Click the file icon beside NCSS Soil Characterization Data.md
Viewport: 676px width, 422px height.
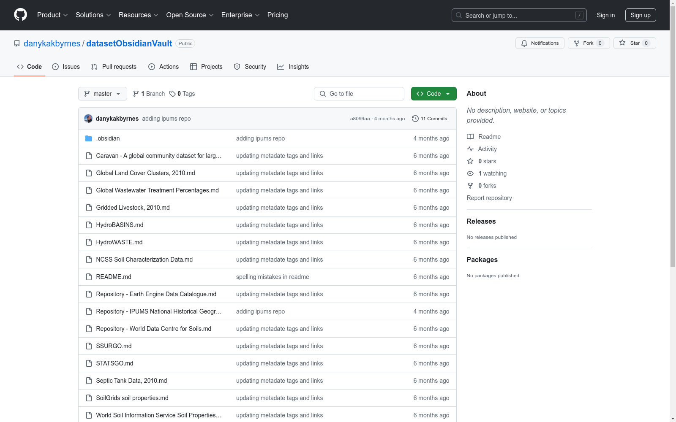coord(89,260)
